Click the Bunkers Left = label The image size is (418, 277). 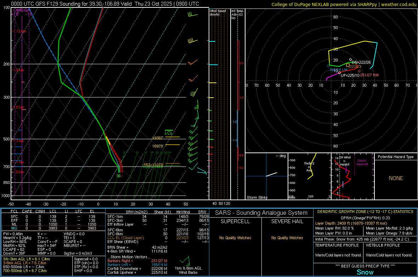point(119,265)
